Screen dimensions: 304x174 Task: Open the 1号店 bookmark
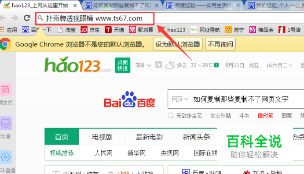[289, 30]
